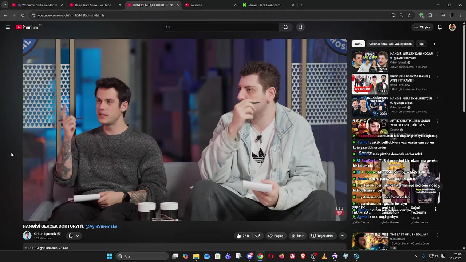
Task: Open options for ARTIK YARATIKLARIN ŞANSI YOK video
Action: point(438,121)
